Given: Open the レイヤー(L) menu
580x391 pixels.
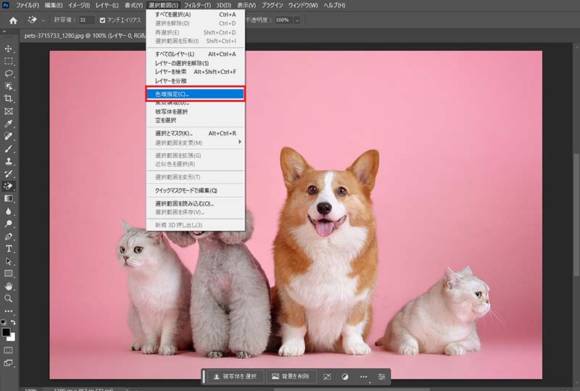Looking at the screenshot, I should [107, 5].
